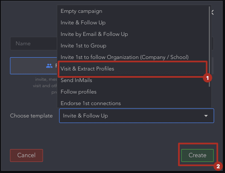Close the campaign dialog with X
225x173 pixels.
pyautogui.click(x=213, y=12)
